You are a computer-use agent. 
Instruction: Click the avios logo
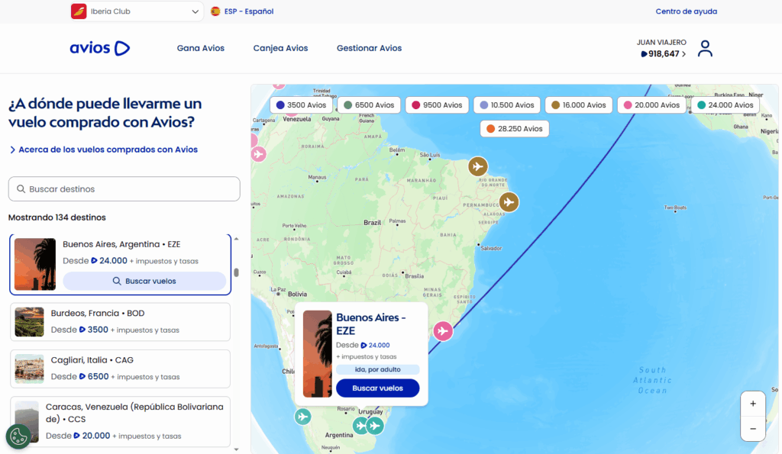pos(100,48)
